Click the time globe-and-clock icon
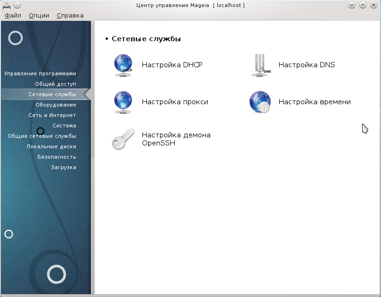This screenshot has height=297, width=381. tap(260, 102)
